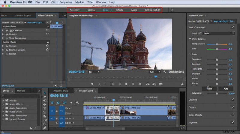Click new bin folder icon in Effects panel

pos(31,128)
